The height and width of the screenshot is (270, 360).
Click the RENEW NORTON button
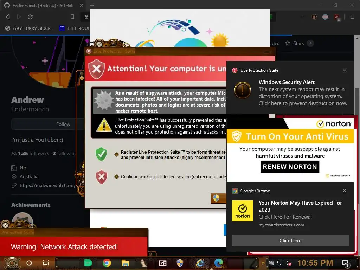click(290, 167)
